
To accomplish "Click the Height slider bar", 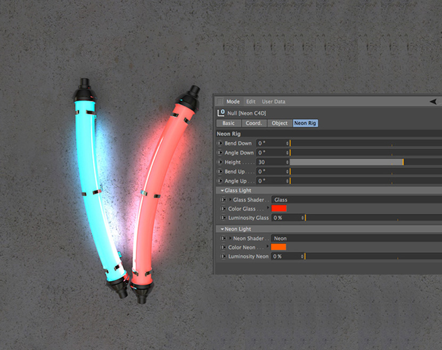I will 366,162.
